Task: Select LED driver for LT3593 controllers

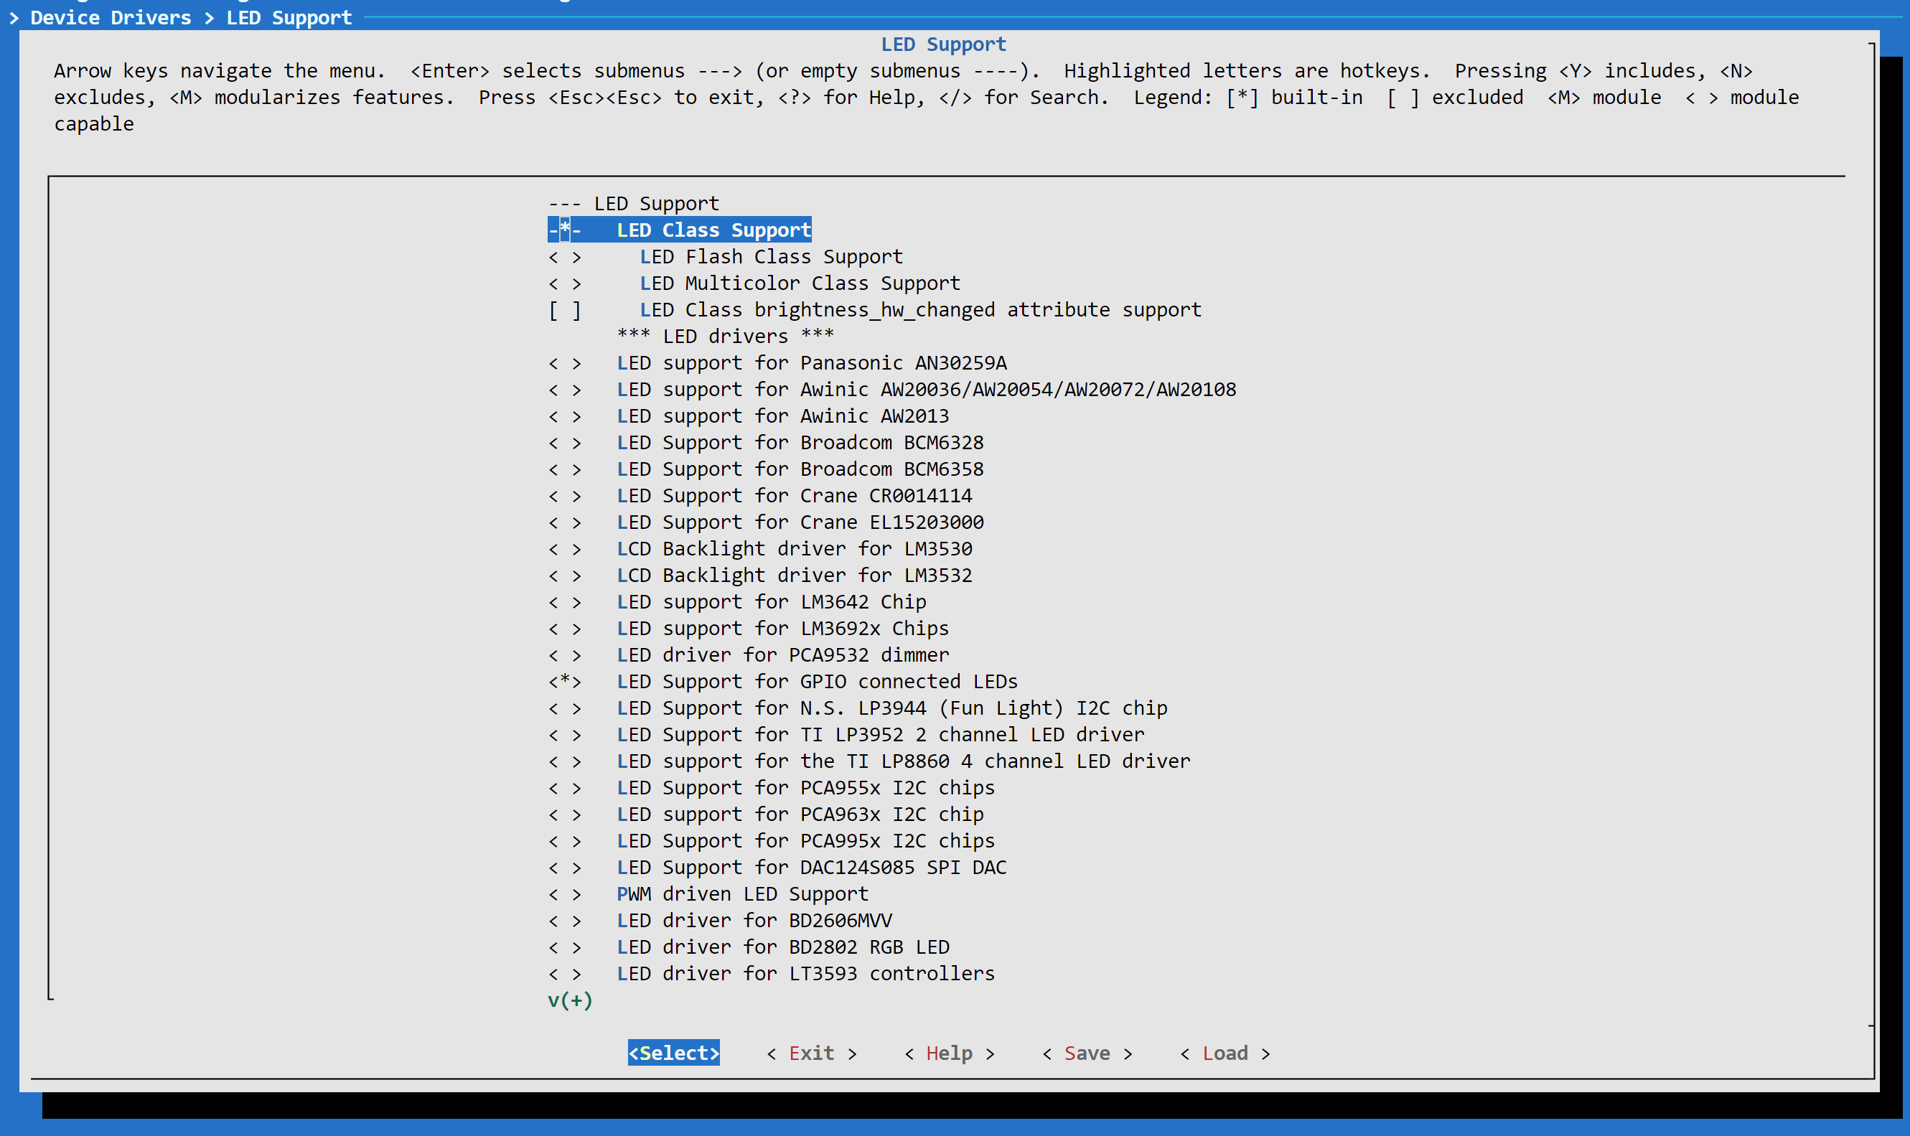Action: coord(805,974)
